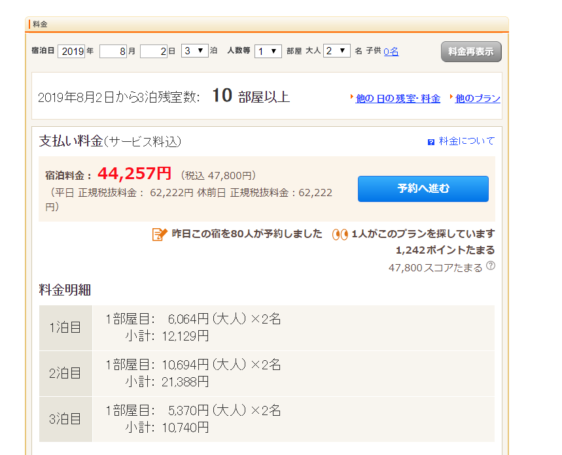Open the 料金について link text

(466, 141)
